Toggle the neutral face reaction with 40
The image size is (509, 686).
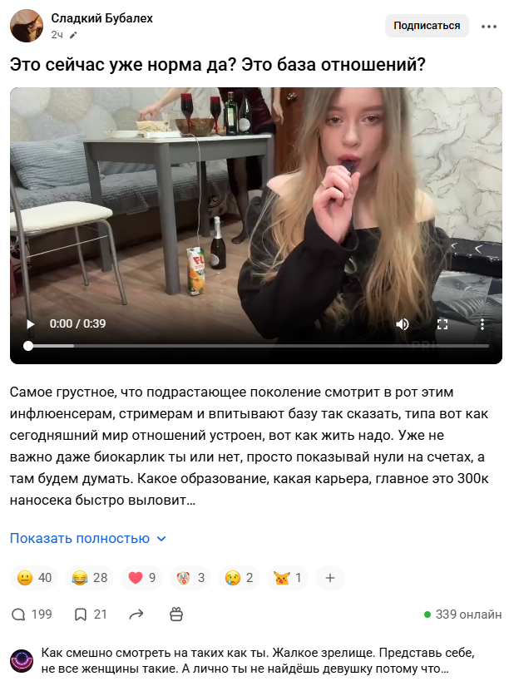[x=35, y=578]
